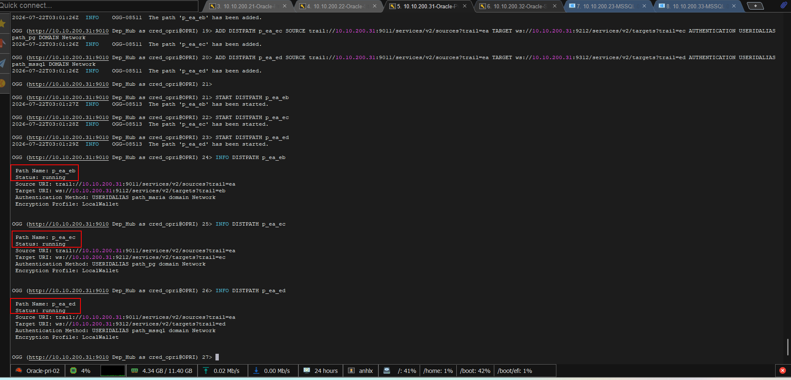Close tab 5 10.10.200.31-Oracle

[465, 6]
